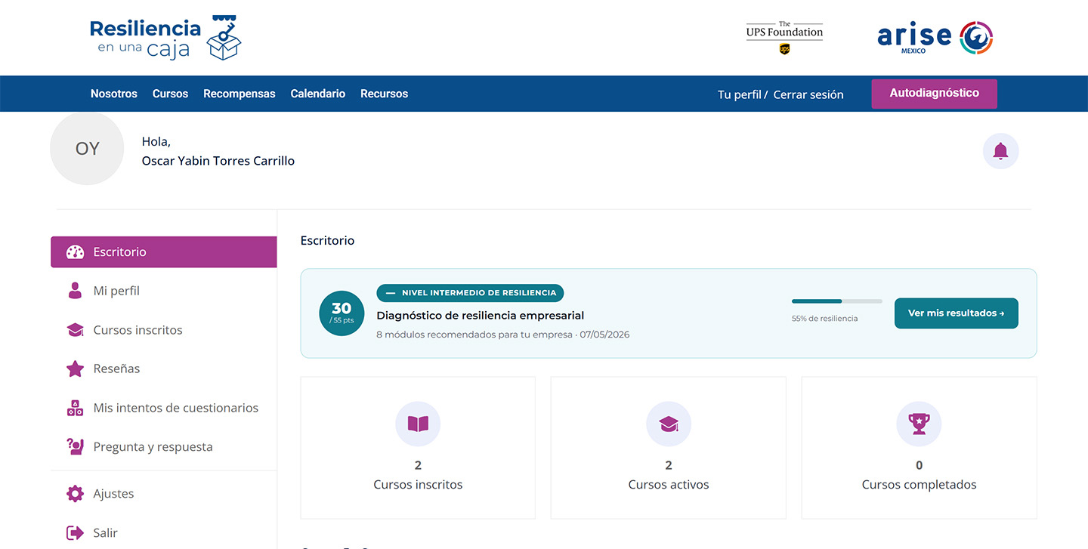Open the Recompensas menu item
The image size is (1088, 549).
pyautogui.click(x=240, y=94)
